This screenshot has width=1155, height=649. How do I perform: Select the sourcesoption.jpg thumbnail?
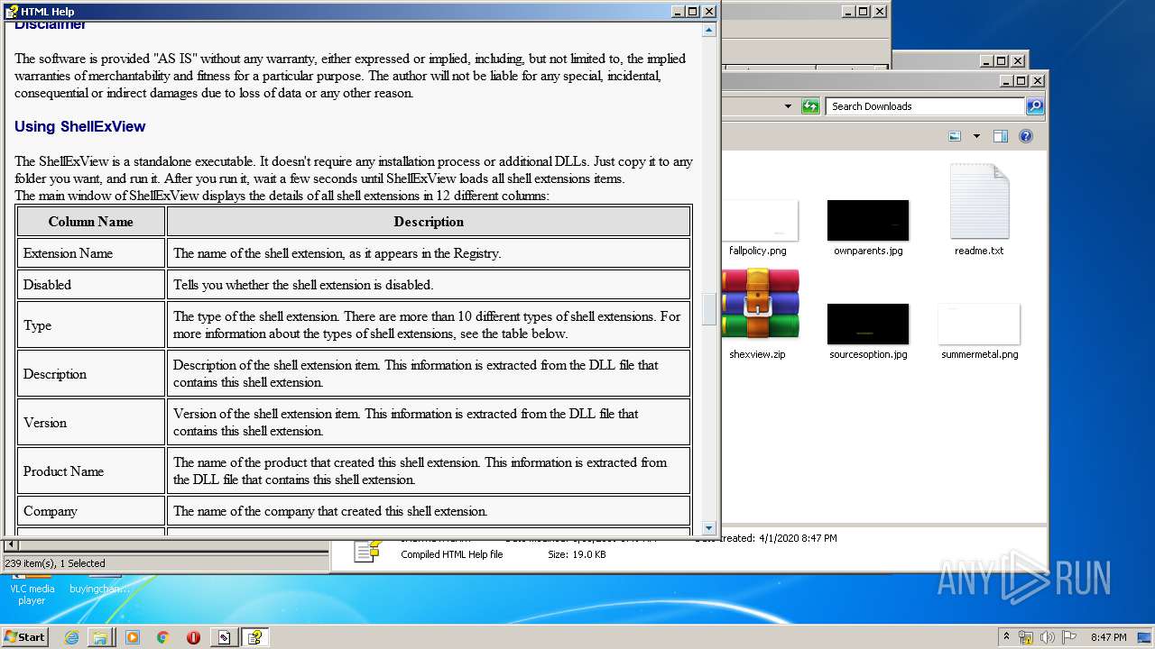click(x=868, y=324)
